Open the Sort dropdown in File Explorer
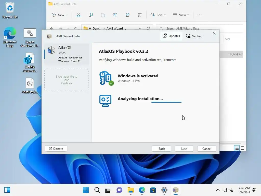This screenshot has height=196, width=261. pos(158,15)
